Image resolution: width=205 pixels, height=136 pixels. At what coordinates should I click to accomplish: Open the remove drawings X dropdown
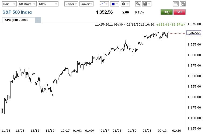pos(125,4)
